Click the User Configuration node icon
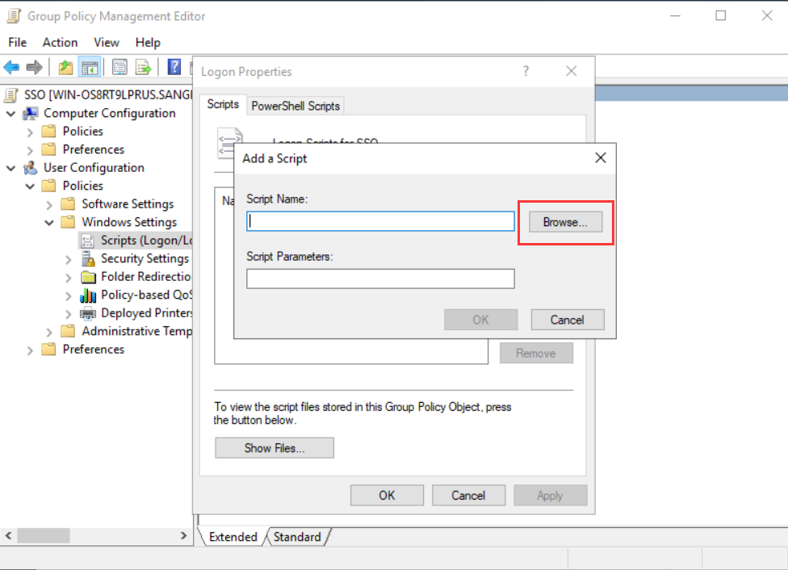This screenshot has height=570, width=788. (x=31, y=168)
